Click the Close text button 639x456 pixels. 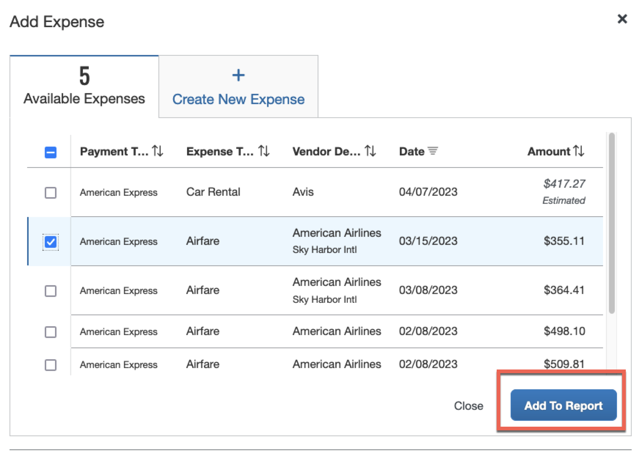click(468, 406)
